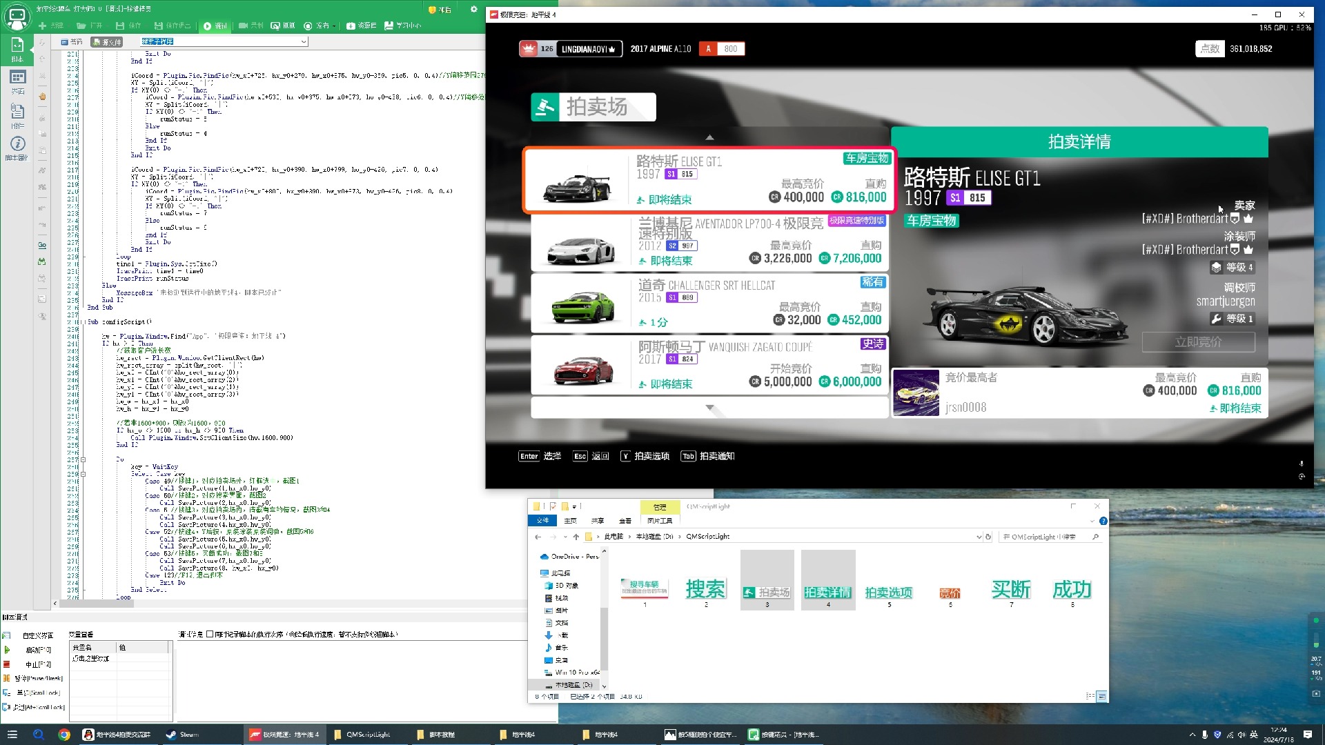The image size is (1325, 745).
Task: Open the File (文件) tab in File Explorer
Action: 543,520
